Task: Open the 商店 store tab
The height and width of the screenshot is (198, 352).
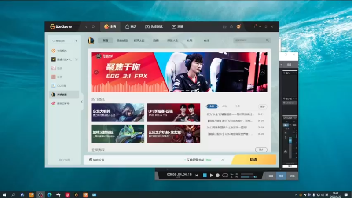Action: click(131, 26)
